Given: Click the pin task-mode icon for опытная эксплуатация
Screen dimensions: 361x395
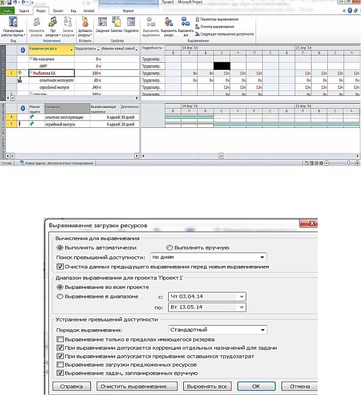Looking at the screenshot, I should 32,116.
